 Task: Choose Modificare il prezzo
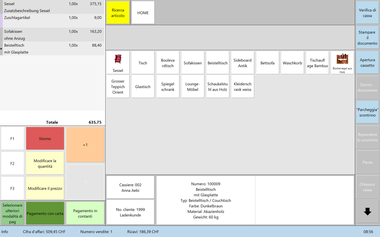point(45,188)
